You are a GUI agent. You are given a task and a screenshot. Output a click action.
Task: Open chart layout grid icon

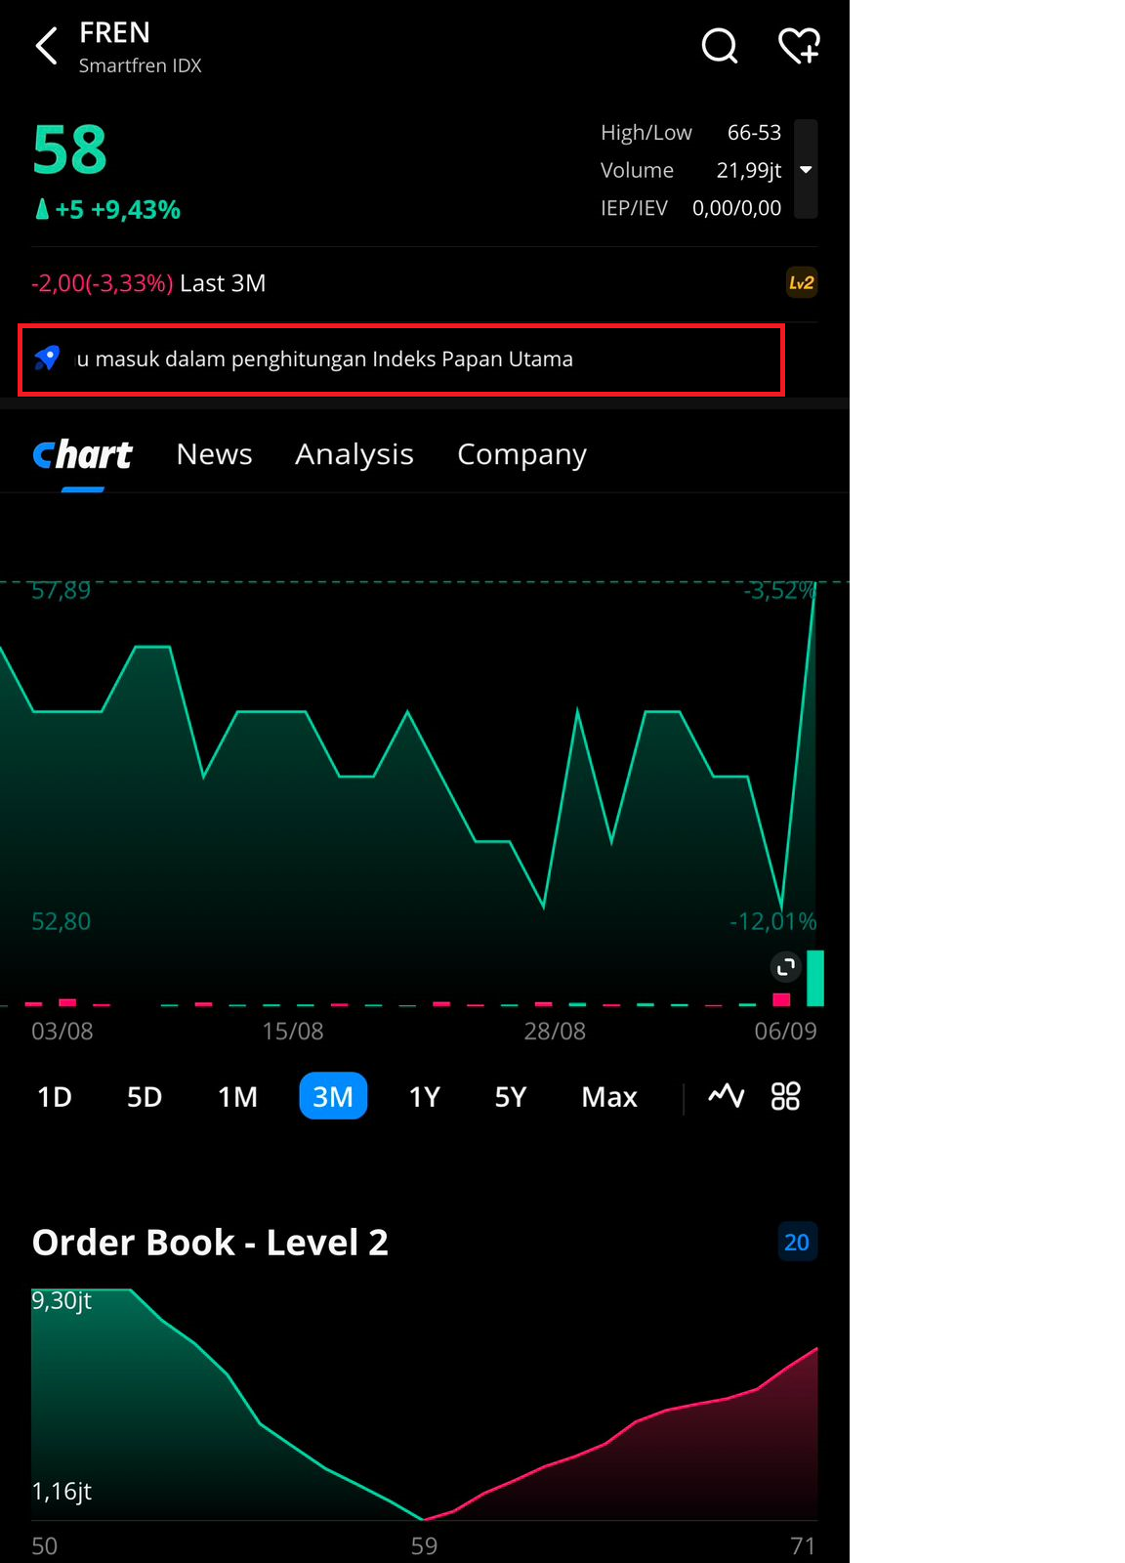pos(785,1096)
